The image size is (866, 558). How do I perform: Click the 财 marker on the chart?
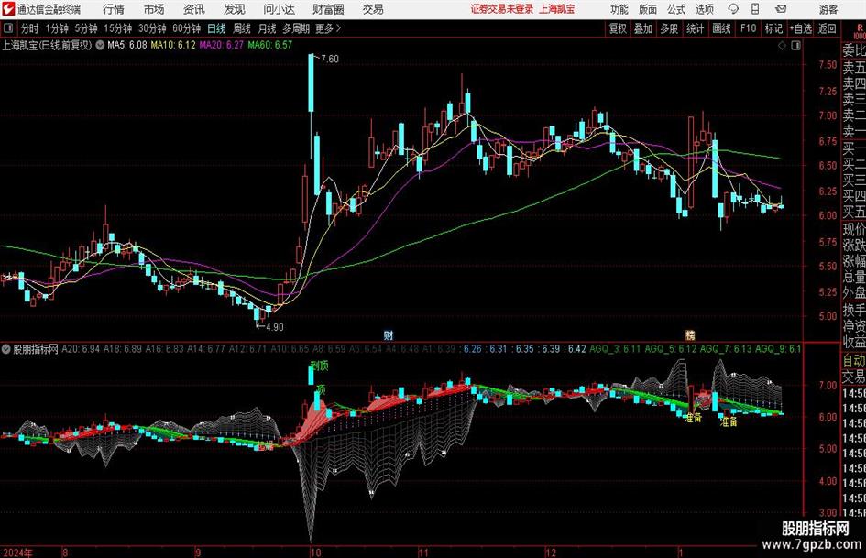389,334
